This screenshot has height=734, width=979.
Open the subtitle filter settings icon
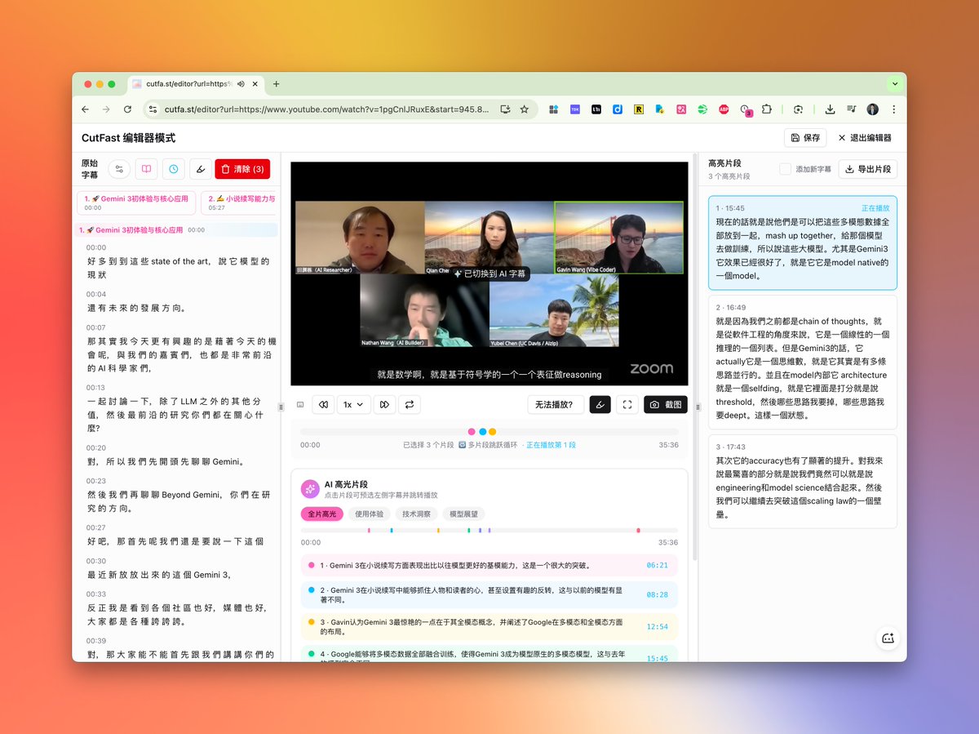pyautogui.click(x=119, y=169)
